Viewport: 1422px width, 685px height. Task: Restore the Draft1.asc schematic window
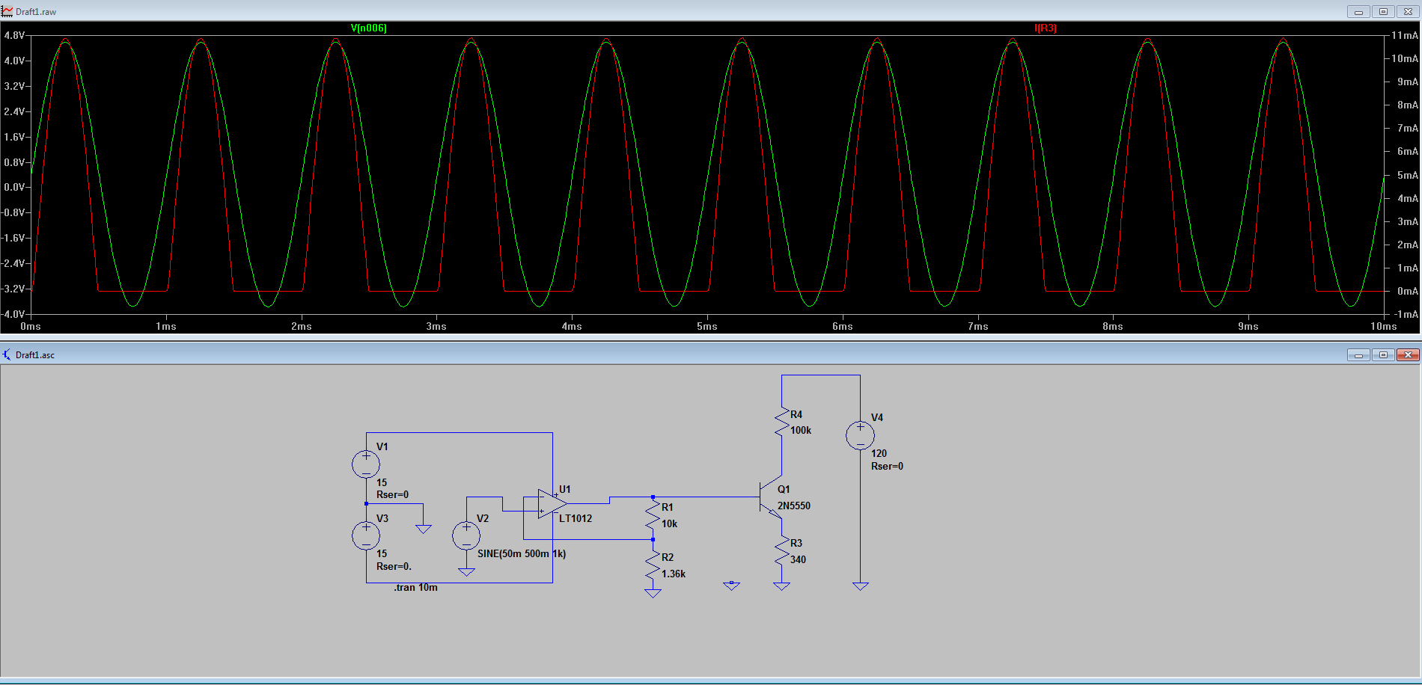tap(1383, 354)
